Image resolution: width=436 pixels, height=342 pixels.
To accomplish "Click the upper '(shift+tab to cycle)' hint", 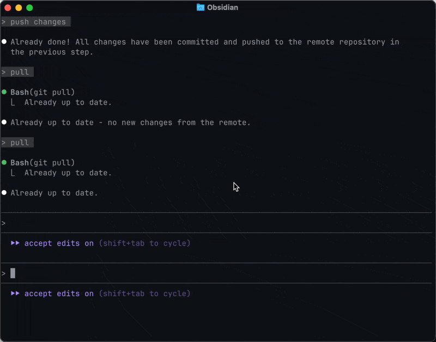I will coord(144,243).
